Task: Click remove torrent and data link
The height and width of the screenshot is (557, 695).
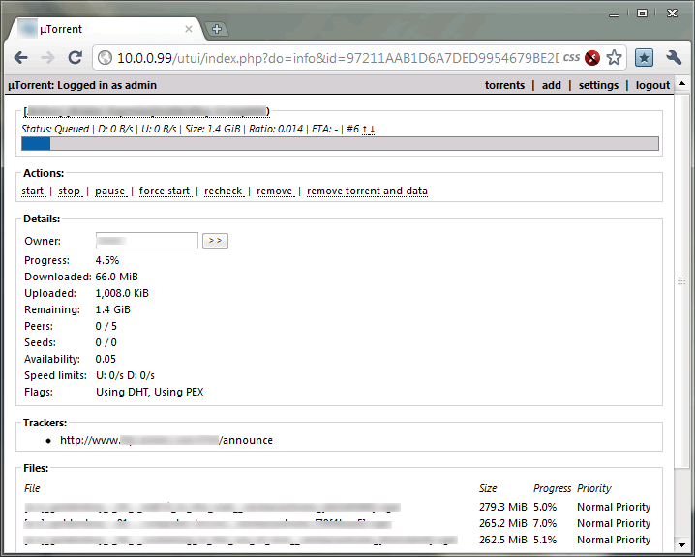Action: (x=367, y=191)
